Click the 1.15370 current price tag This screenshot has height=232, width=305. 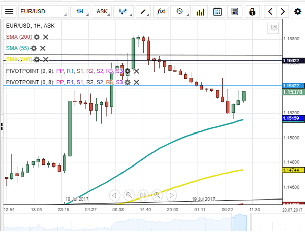click(x=293, y=92)
